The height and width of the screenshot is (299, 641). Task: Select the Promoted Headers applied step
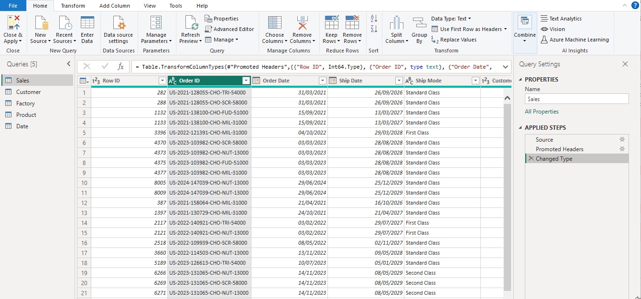coord(577,149)
